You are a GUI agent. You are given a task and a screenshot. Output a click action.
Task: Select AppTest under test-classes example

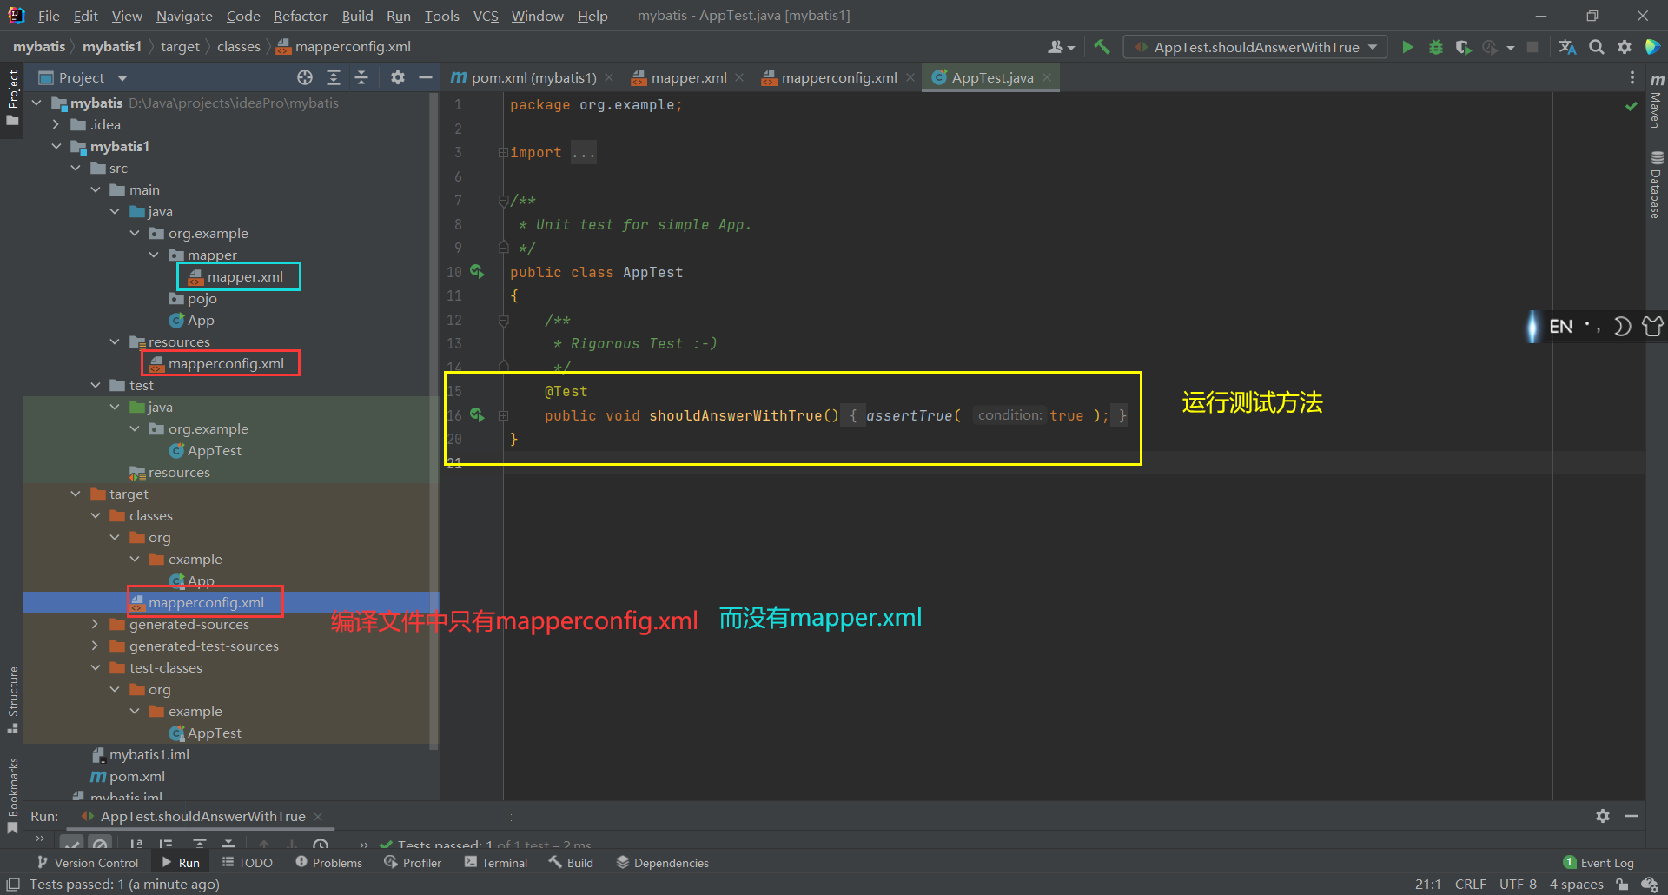(x=206, y=733)
